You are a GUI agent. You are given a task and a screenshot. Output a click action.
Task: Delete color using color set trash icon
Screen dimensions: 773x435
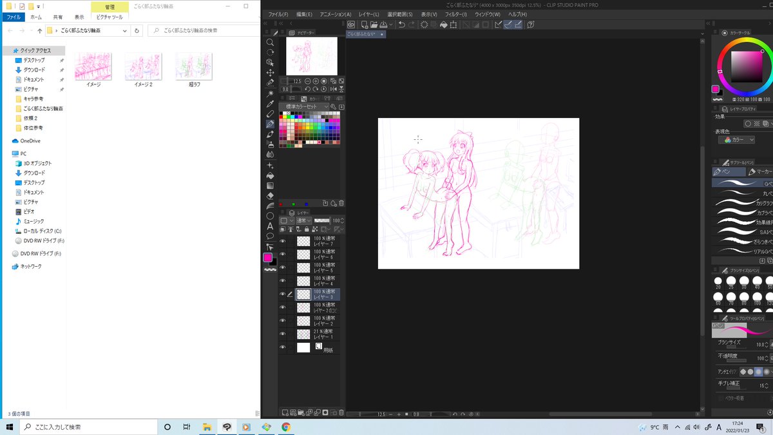[341, 202]
